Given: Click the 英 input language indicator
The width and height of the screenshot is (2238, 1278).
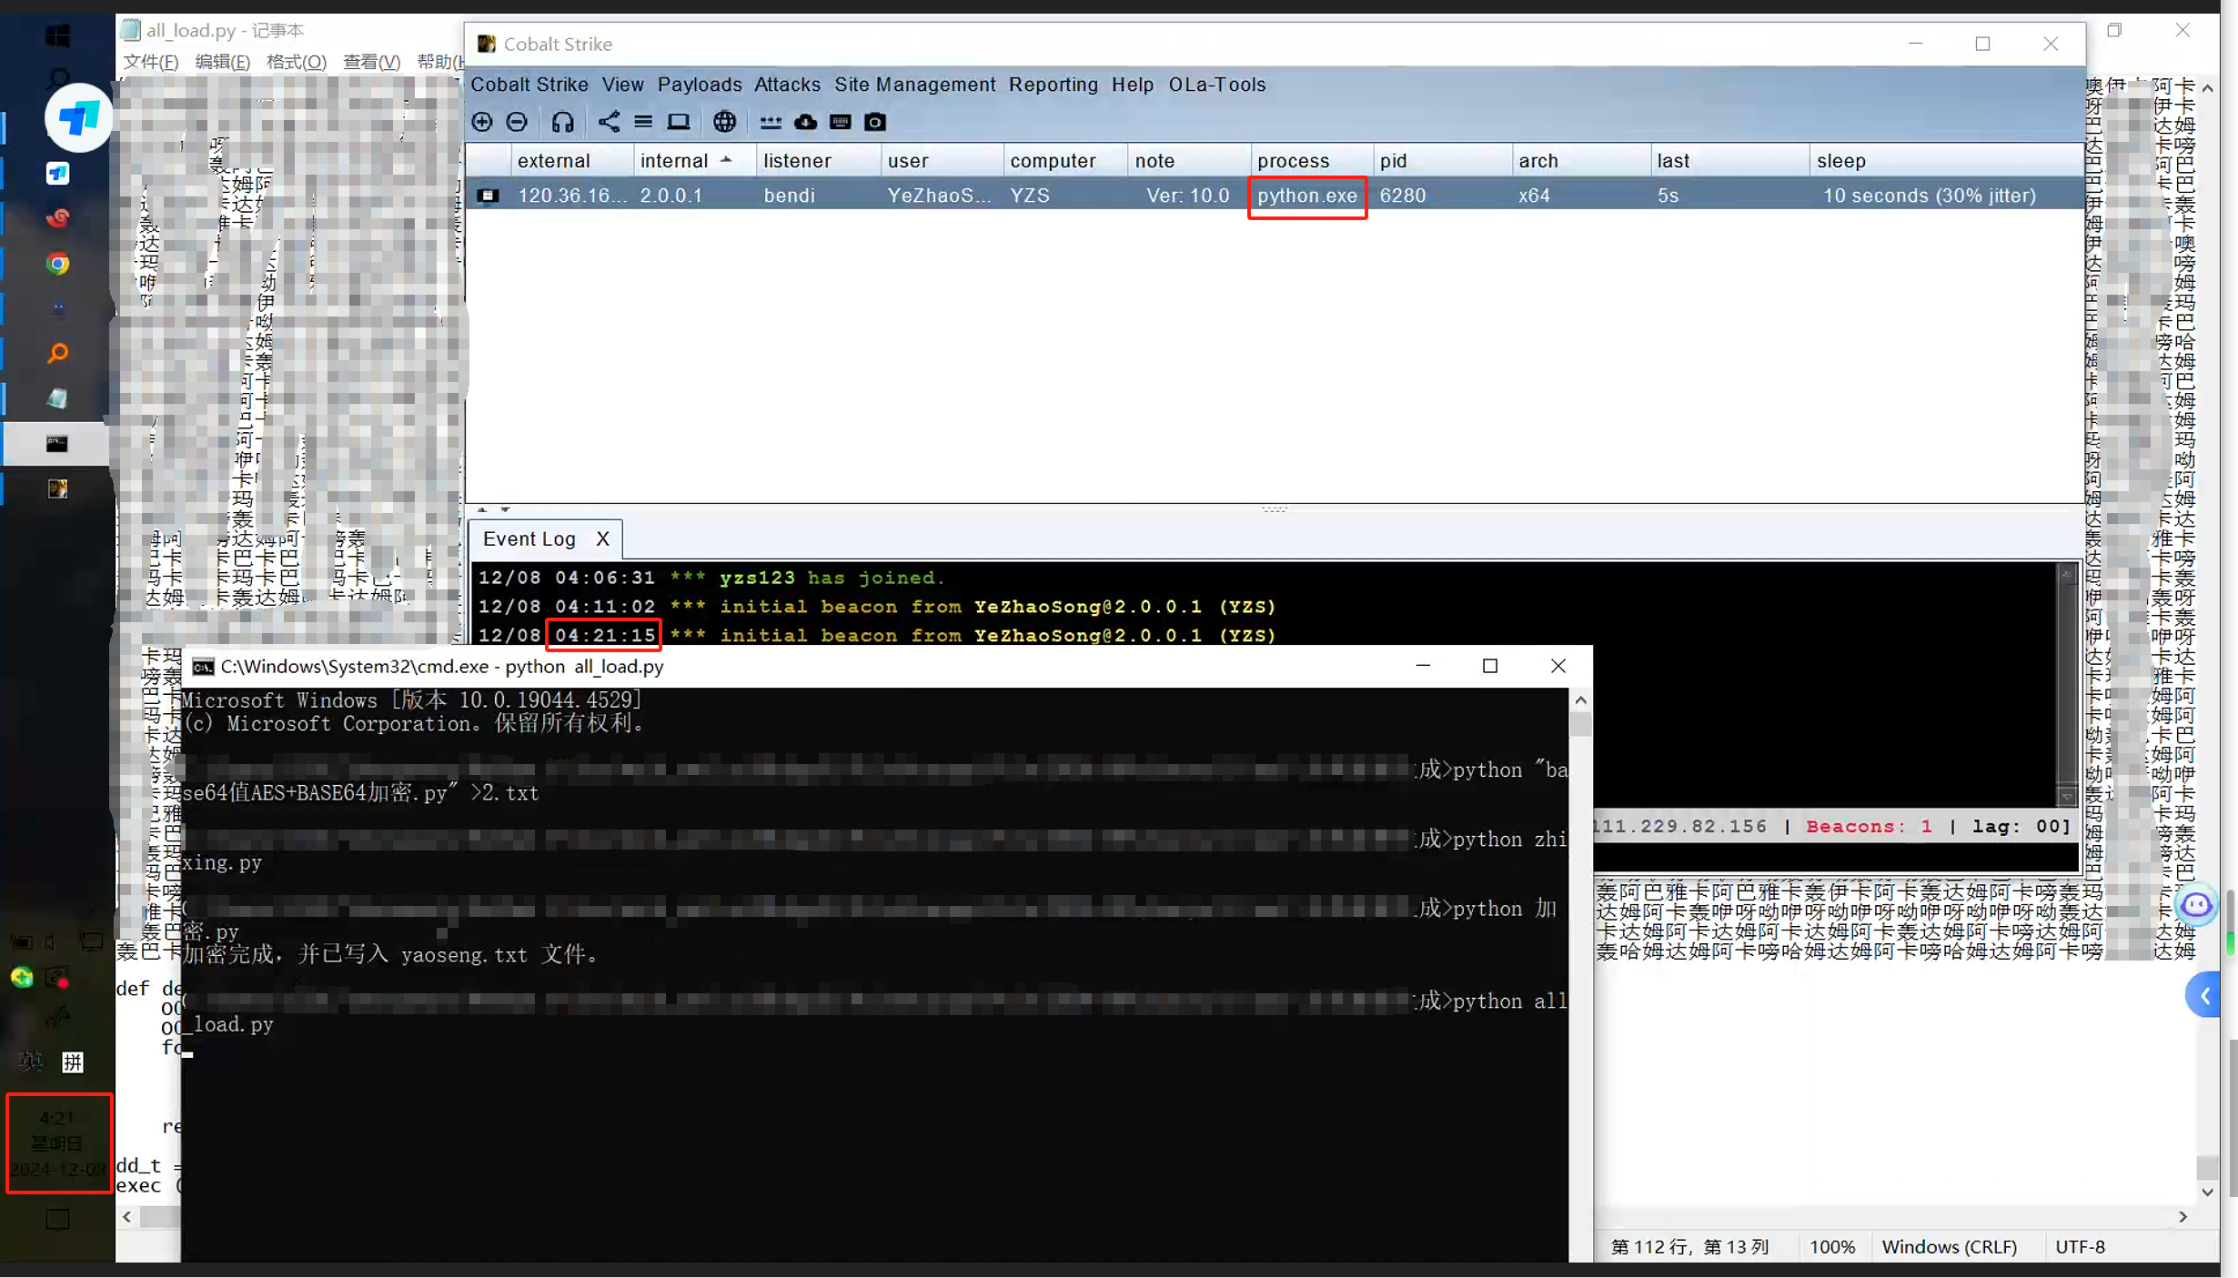Looking at the screenshot, I should point(32,1062).
